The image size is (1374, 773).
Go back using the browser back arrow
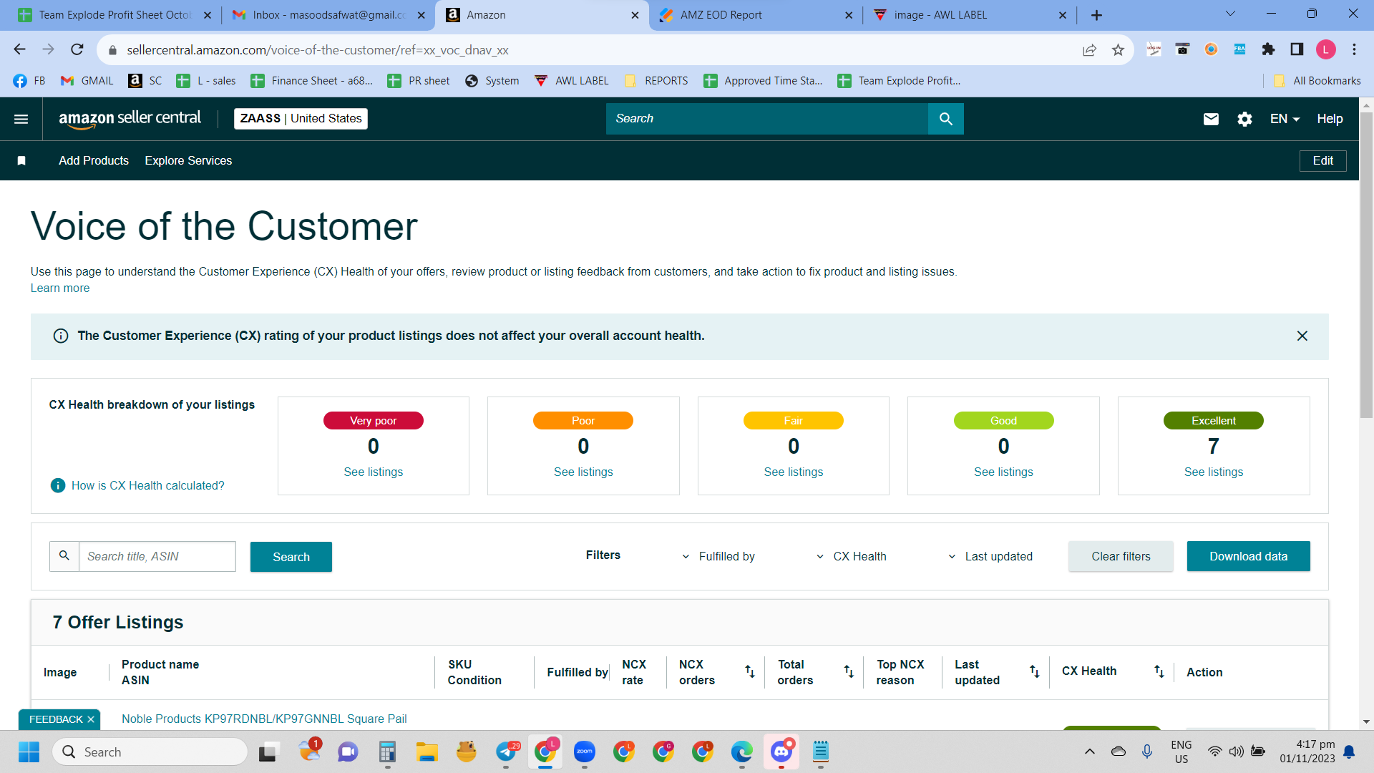pos(19,49)
